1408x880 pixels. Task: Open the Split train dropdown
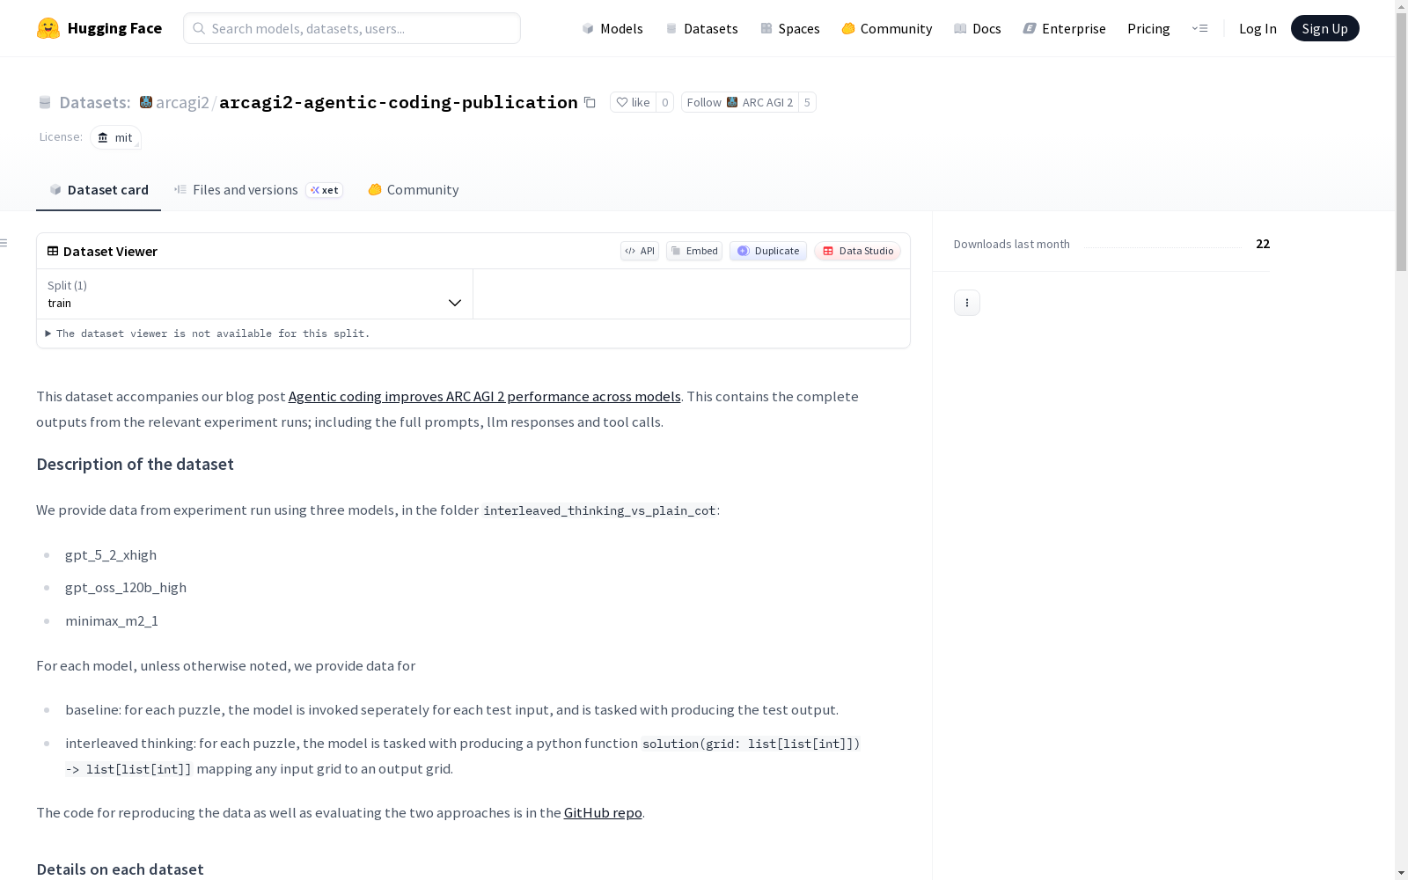(254, 294)
